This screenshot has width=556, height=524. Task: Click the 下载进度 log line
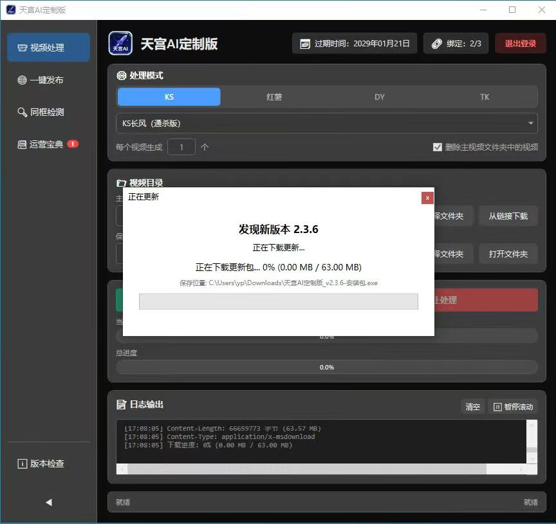tap(208, 445)
